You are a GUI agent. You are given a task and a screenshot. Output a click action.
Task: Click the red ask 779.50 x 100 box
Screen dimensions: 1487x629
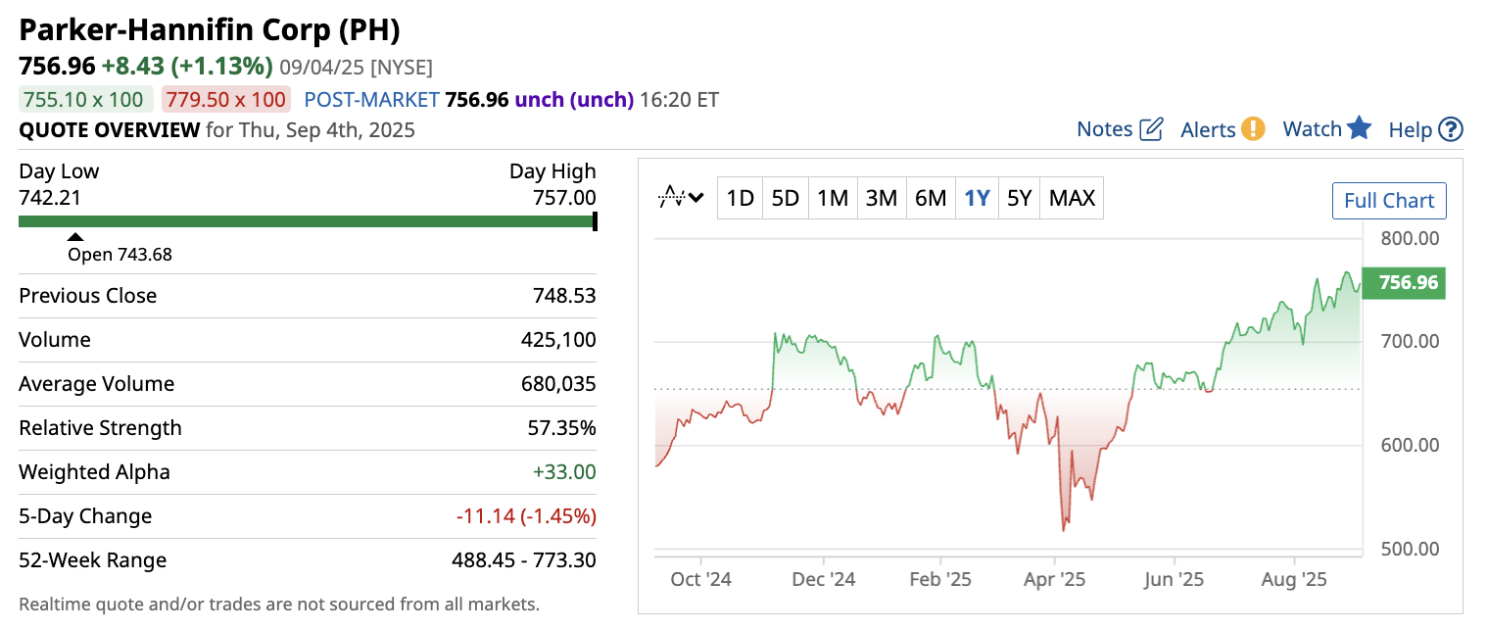point(225,99)
